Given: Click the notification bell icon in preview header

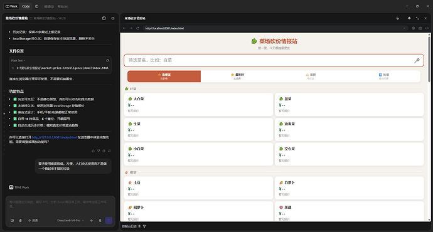Looking at the screenshot, I should pos(409,18).
